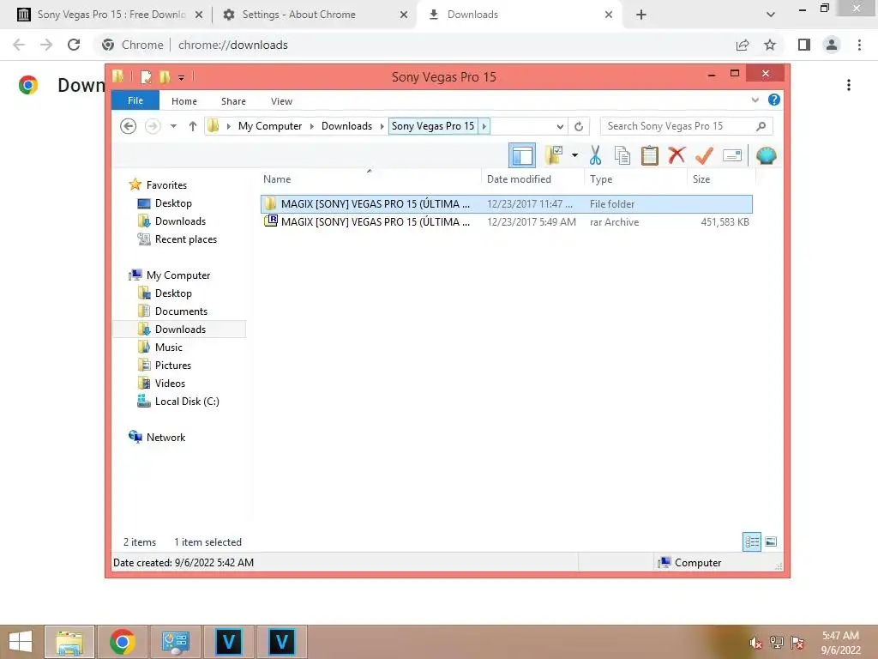Viewport: 878px width, 659px height.
Task: Refresh the Explorer folder view
Action: (x=579, y=126)
